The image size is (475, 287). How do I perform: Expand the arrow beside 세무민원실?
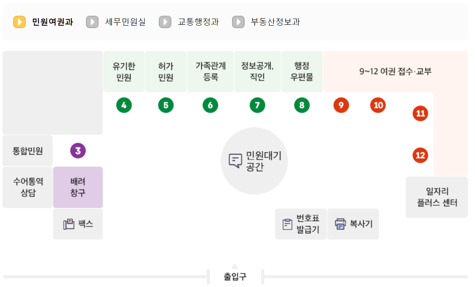click(91, 22)
